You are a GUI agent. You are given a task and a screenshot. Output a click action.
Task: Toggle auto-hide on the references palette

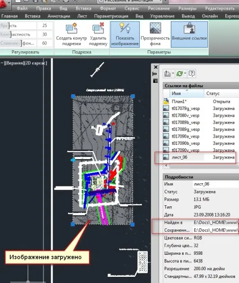pyautogui.click(x=155, y=74)
